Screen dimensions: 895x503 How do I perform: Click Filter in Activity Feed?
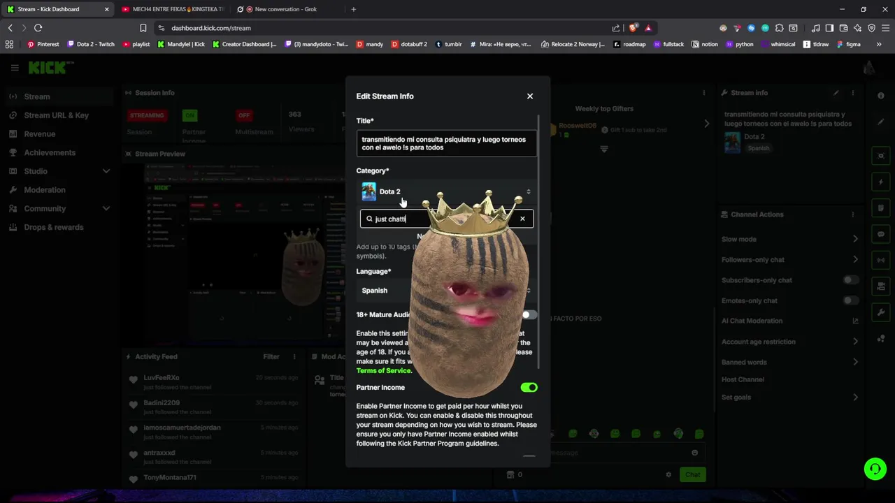click(271, 356)
